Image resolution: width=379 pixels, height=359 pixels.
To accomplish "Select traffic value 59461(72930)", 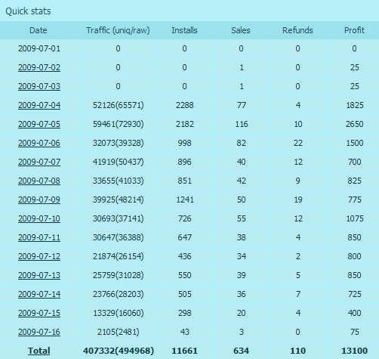I will pyautogui.click(x=118, y=124).
